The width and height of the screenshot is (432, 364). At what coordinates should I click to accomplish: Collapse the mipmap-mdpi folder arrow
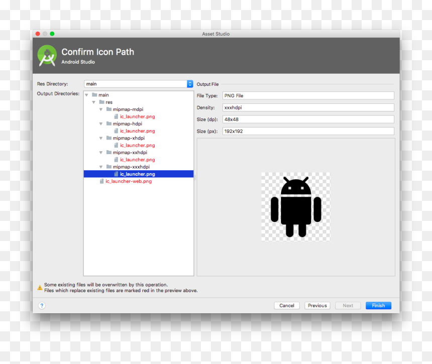click(x=101, y=109)
